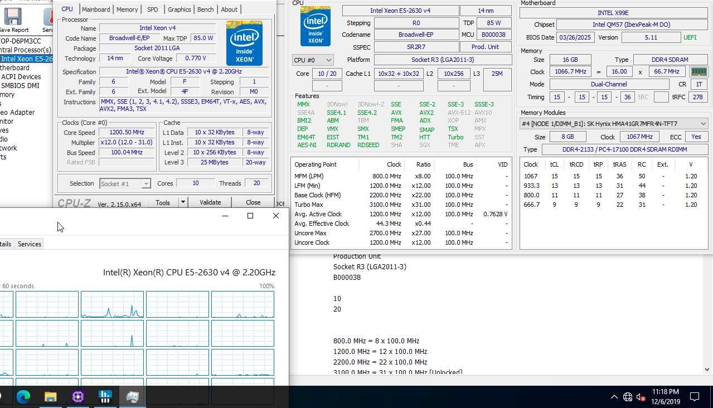Screen dimensions: 713x408
Task: Click the network globe tray icon
Action: [628, 397]
